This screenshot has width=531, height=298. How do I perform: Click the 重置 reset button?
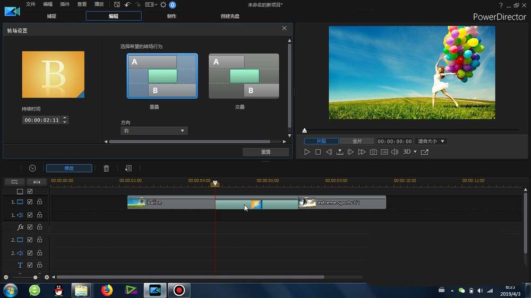pyautogui.click(x=266, y=152)
